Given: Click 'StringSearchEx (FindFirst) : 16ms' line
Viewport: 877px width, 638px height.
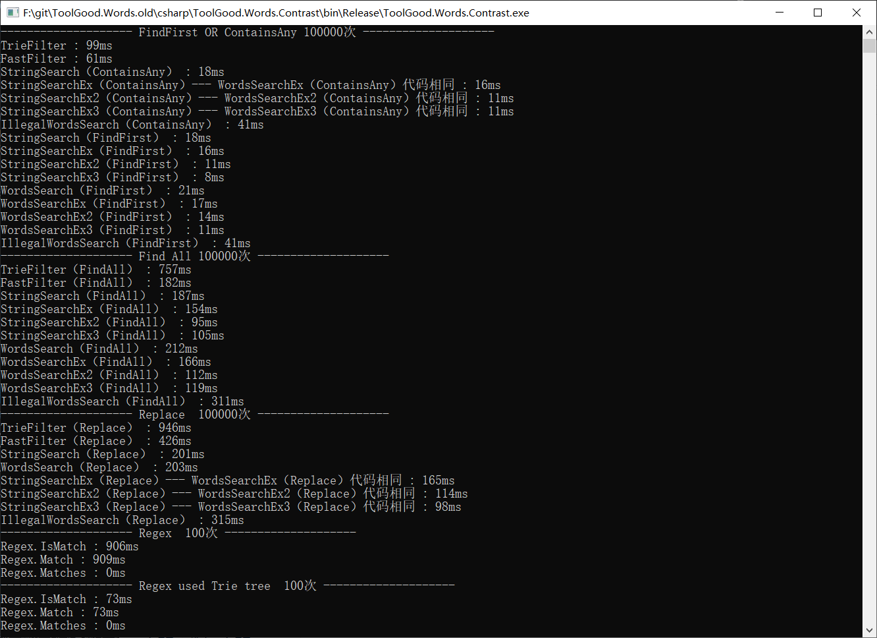Looking at the screenshot, I should 113,151.
